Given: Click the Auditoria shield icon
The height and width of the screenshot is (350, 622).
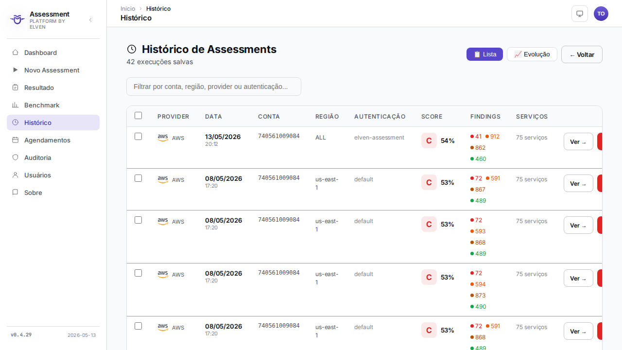Looking at the screenshot, I should 15,157.
